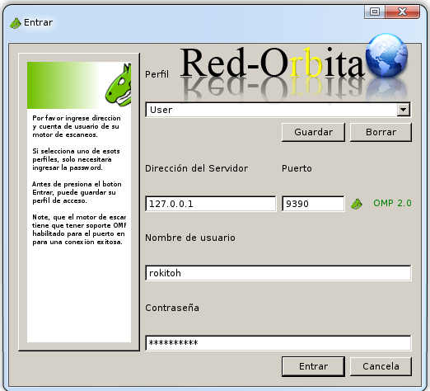
Task: Click the OMP 2.0 label
Action: tap(392, 203)
